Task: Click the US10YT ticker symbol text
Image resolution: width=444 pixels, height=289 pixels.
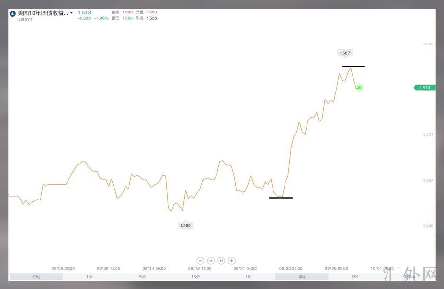Action: (25, 19)
